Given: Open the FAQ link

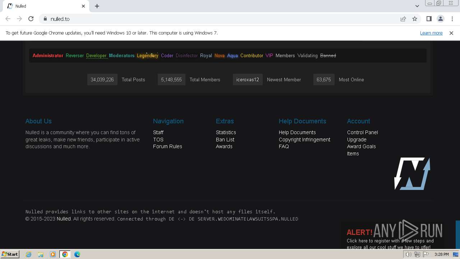Looking at the screenshot, I should (x=284, y=146).
